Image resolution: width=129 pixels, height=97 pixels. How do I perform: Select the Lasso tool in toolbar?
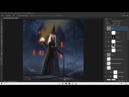tap(2, 23)
